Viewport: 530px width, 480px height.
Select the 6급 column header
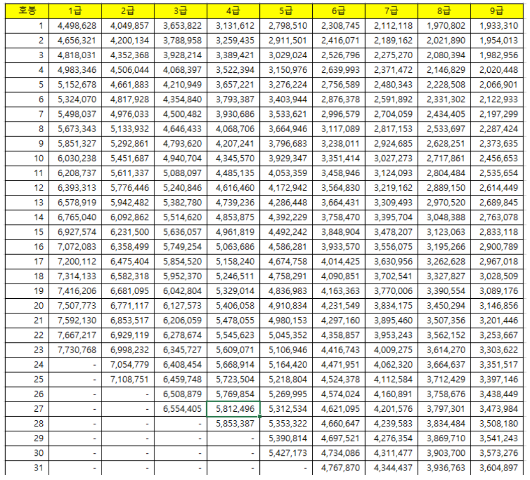[x=339, y=11]
